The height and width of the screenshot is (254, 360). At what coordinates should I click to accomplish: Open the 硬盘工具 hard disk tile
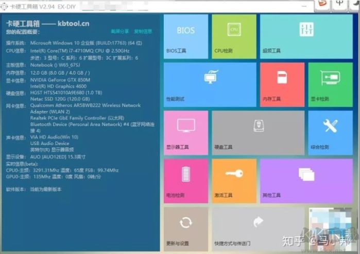coord(258,133)
